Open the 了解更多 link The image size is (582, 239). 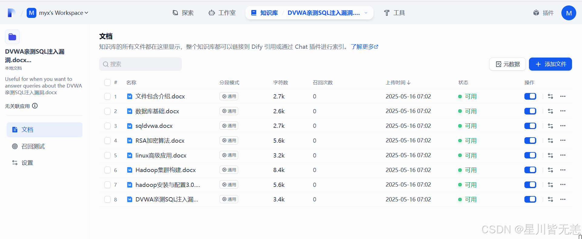(x=364, y=47)
